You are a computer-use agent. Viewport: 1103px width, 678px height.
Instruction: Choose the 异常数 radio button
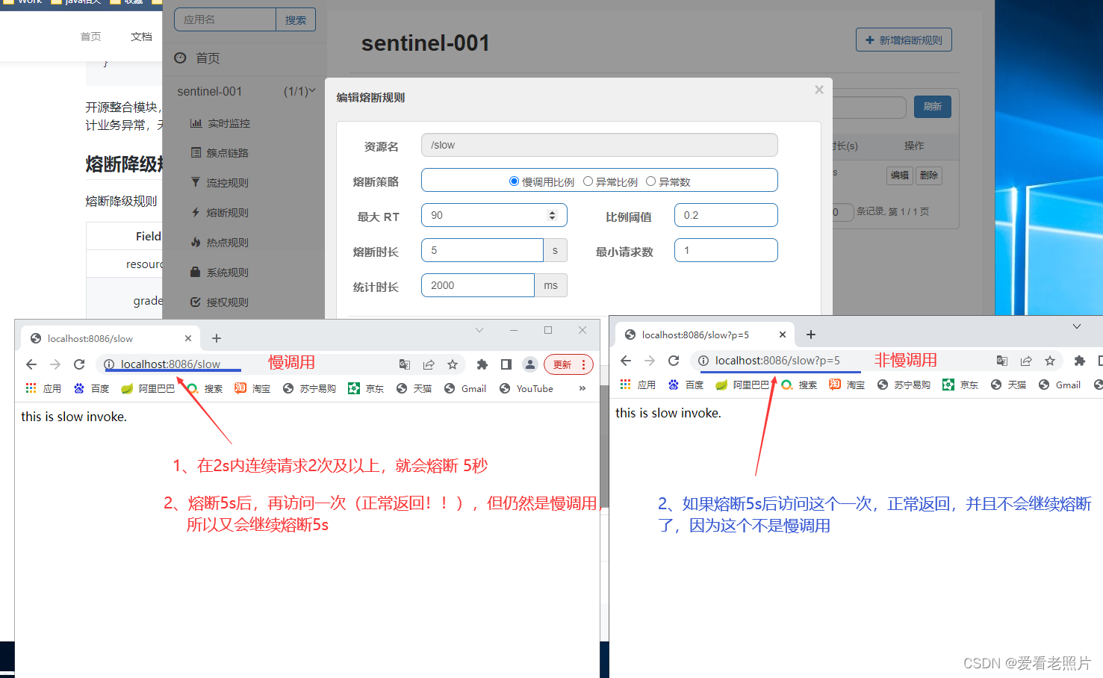[x=651, y=181]
